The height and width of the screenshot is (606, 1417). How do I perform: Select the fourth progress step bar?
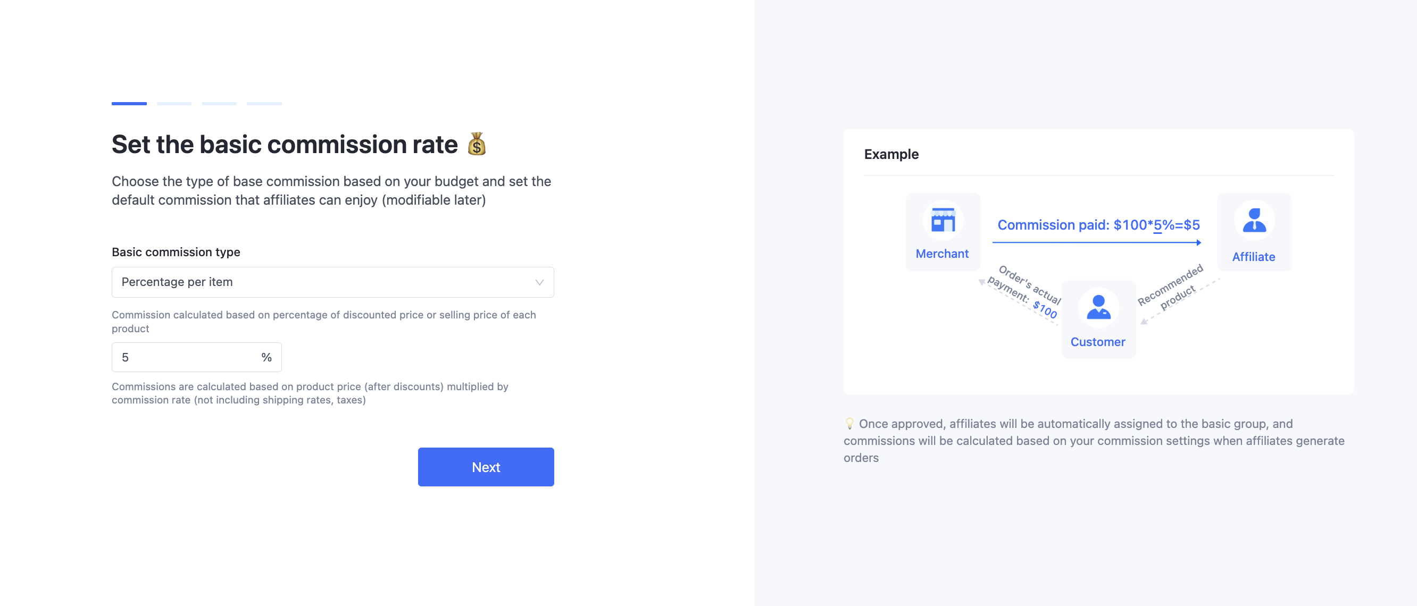click(x=264, y=103)
